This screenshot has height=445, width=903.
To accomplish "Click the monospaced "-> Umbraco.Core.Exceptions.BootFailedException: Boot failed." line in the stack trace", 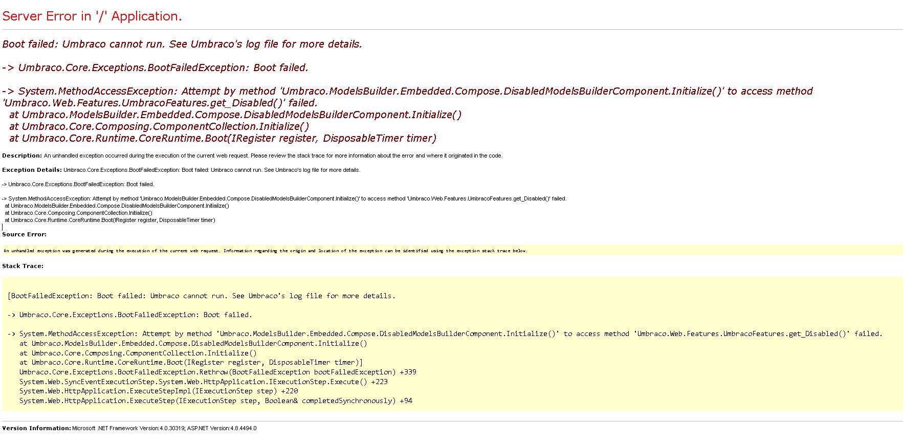I will point(130,315).
